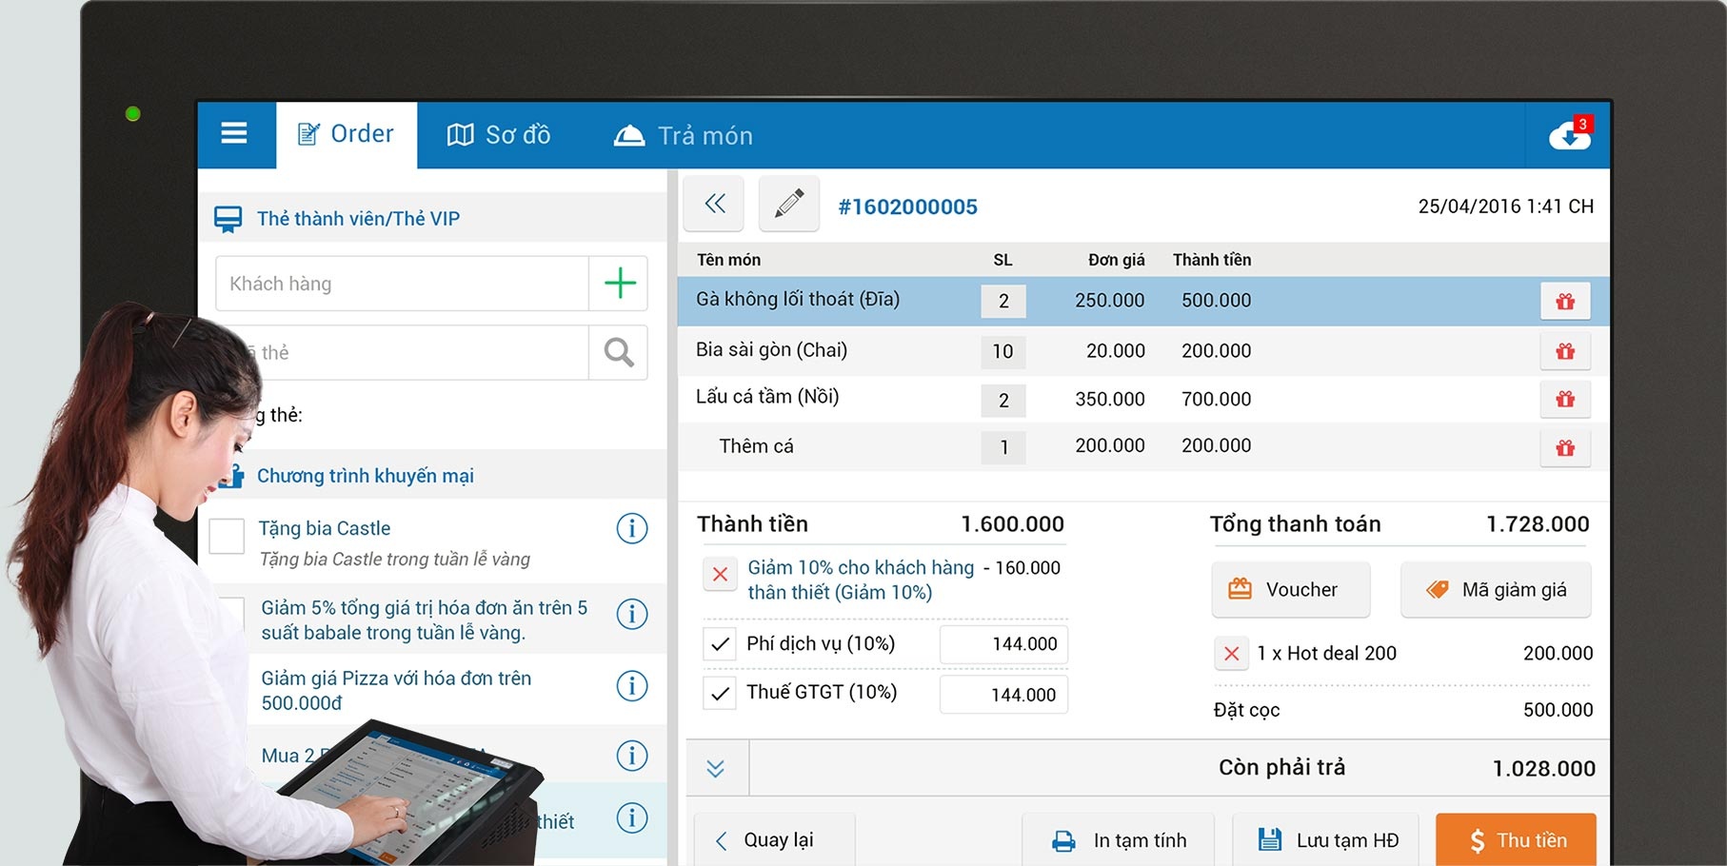Remove the Hot deal 200 voucher
Image resolution: width=1727 pixels, height=866 pixels.
[x=1231, y=654]
